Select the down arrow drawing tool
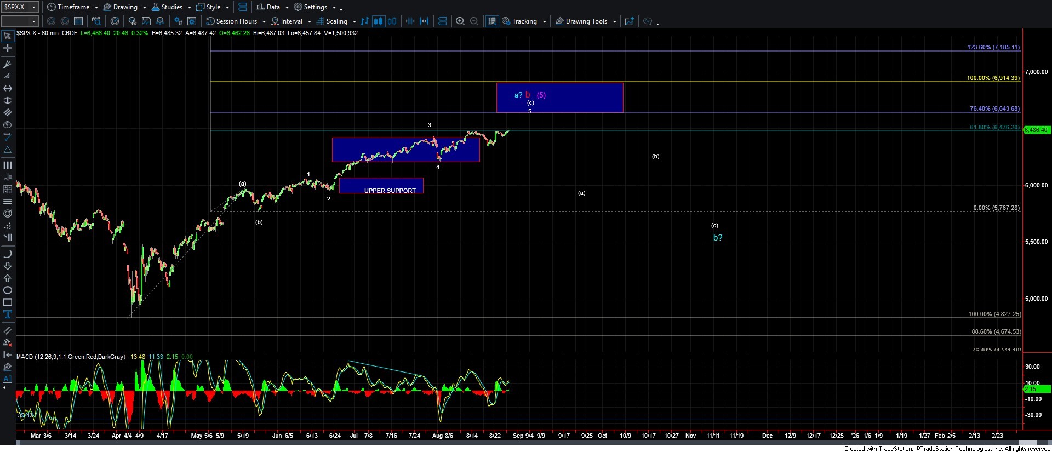This screenshot has height=452, width=1052. [8, 266]
